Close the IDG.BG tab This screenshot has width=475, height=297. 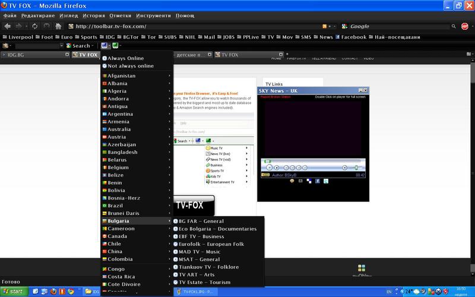67,55
